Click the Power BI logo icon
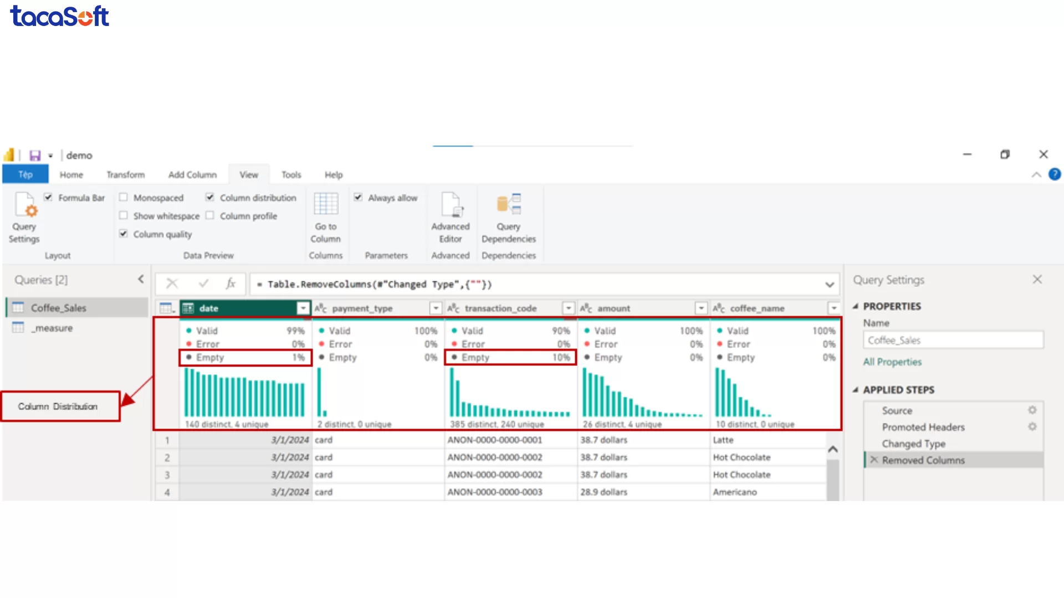 point(9,154)
